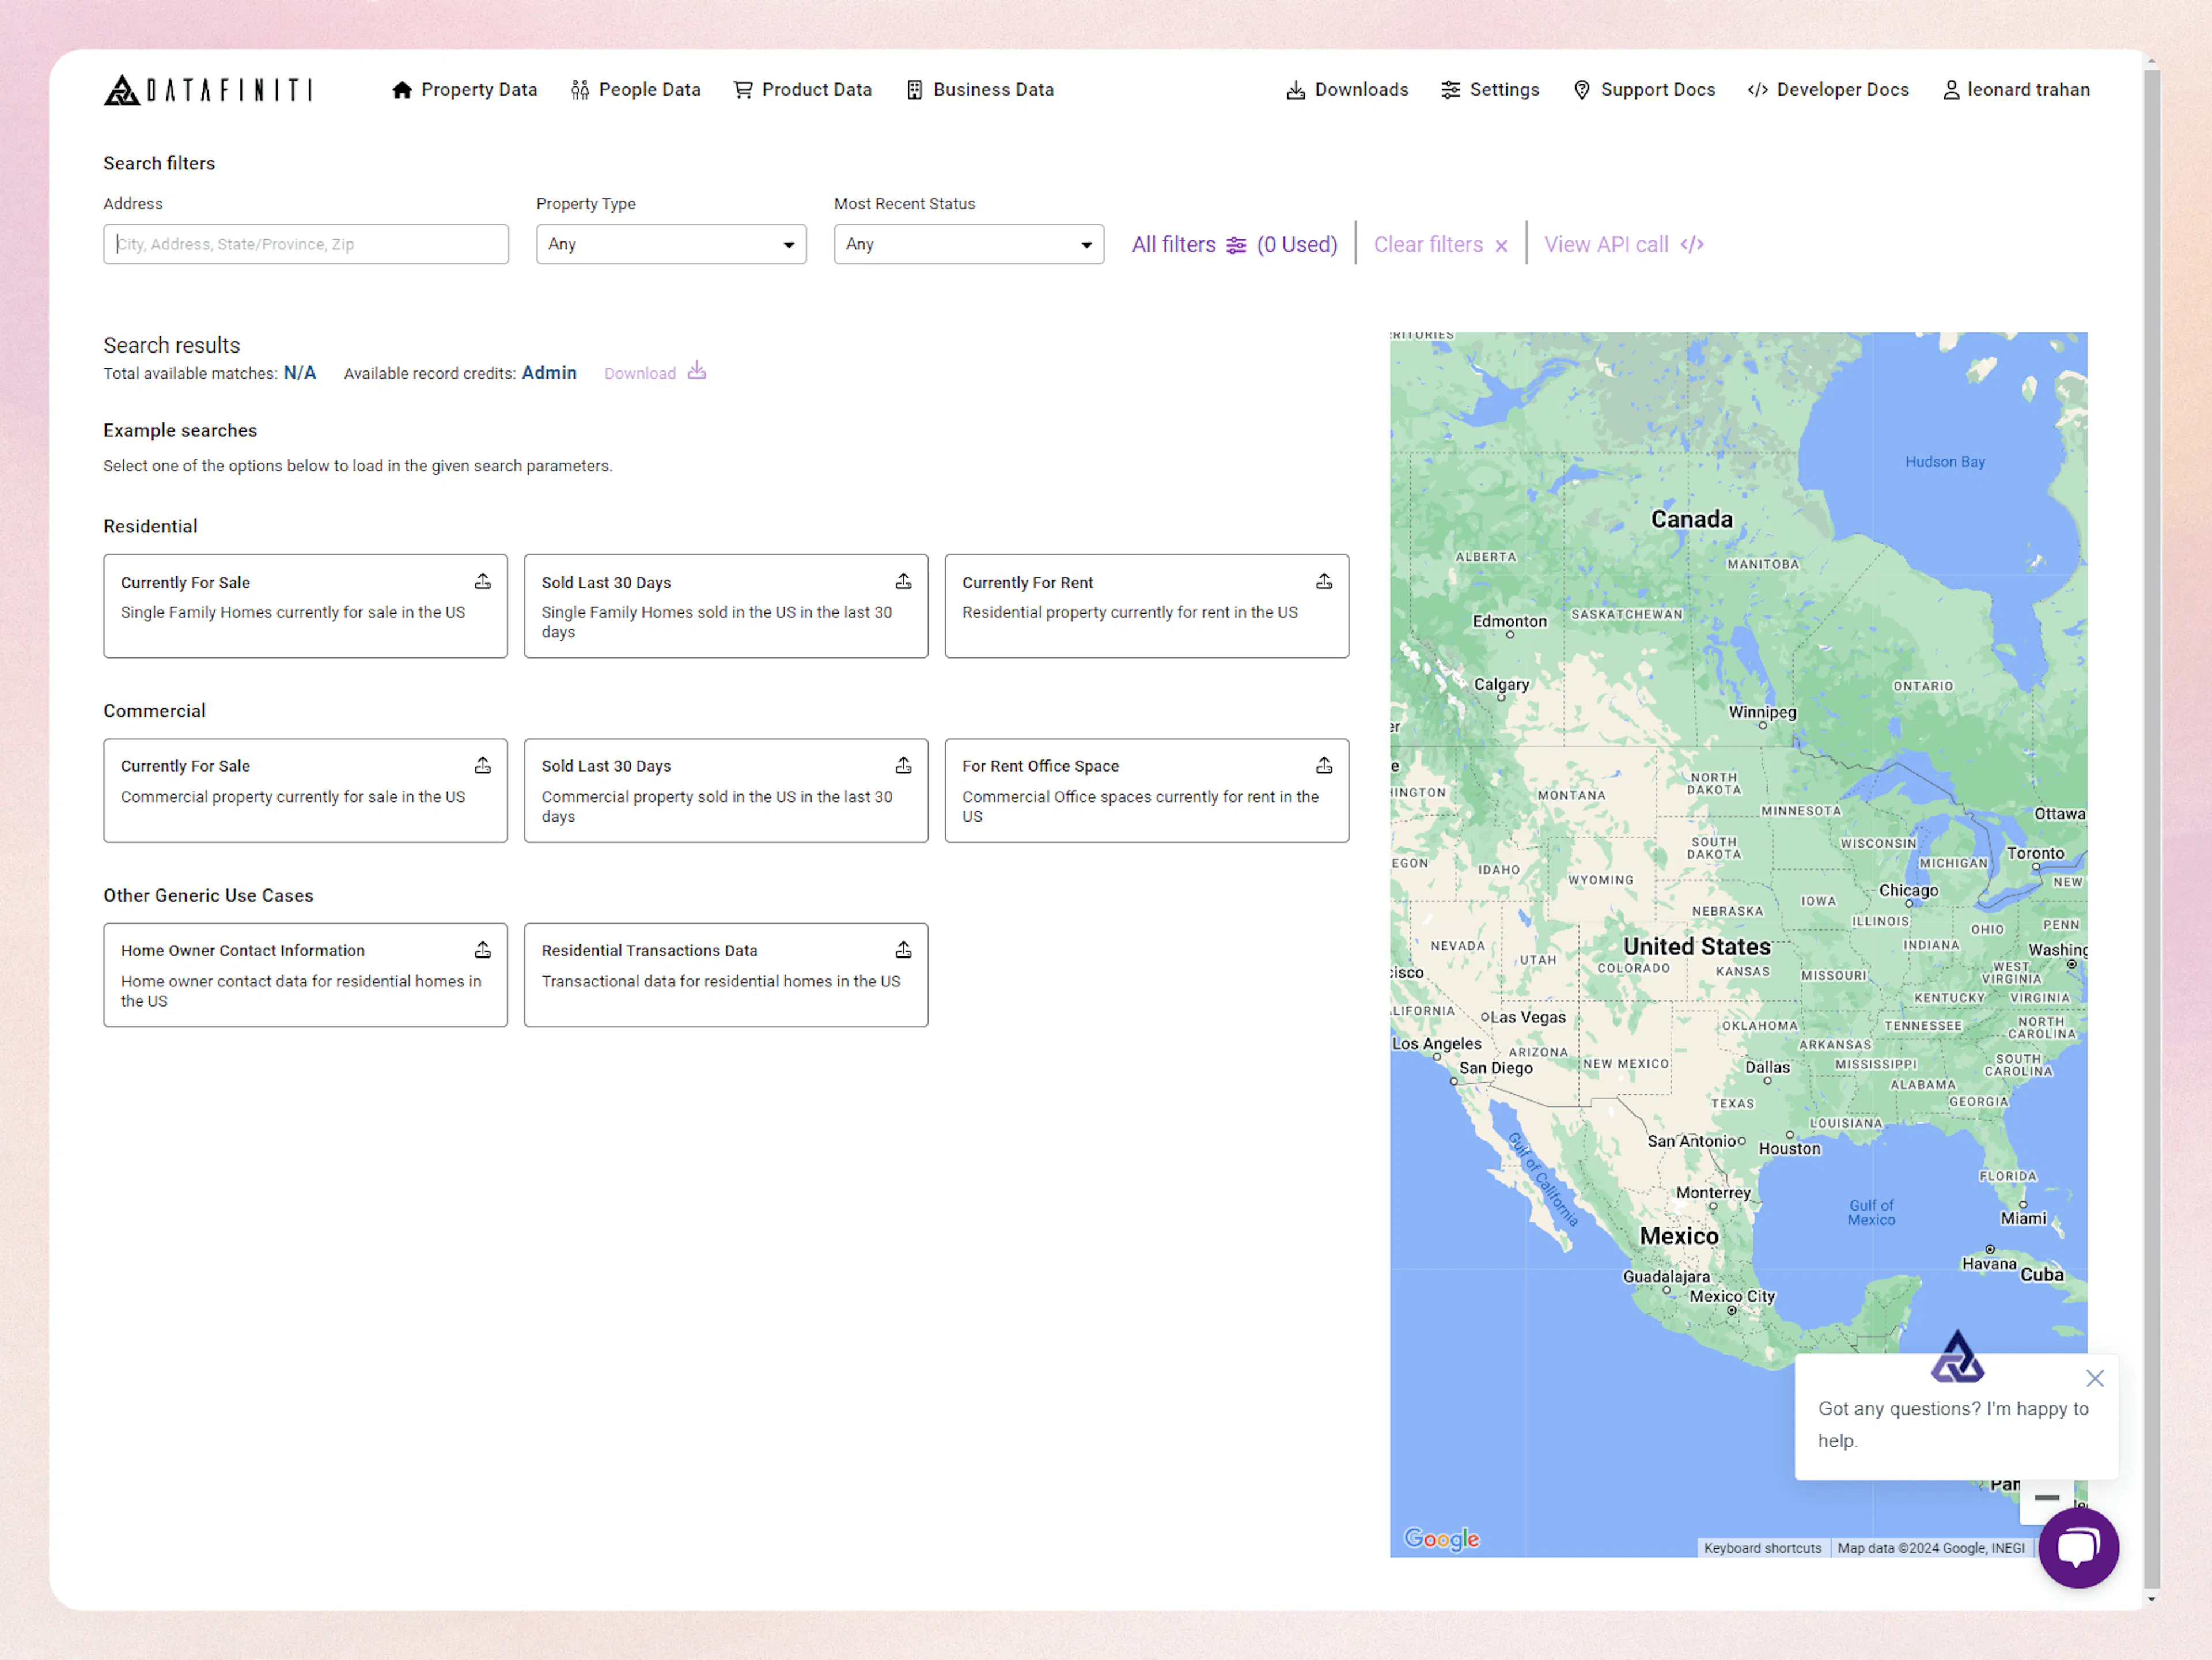This screenshot has height=1660, width=2212.
Task: Open the View API call link
Action: click(x=1622, y=244)
